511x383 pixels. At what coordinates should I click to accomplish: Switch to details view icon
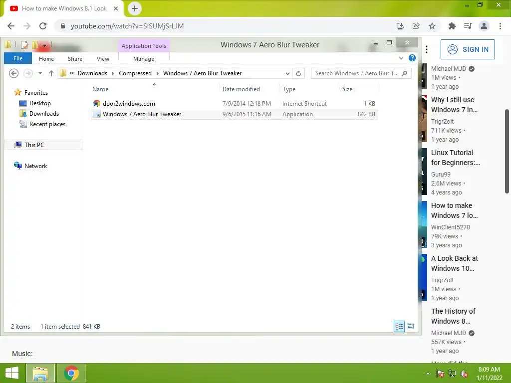(x=399, y=326)
